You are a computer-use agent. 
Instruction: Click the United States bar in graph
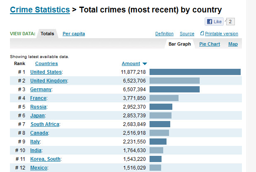pos(195,72)
